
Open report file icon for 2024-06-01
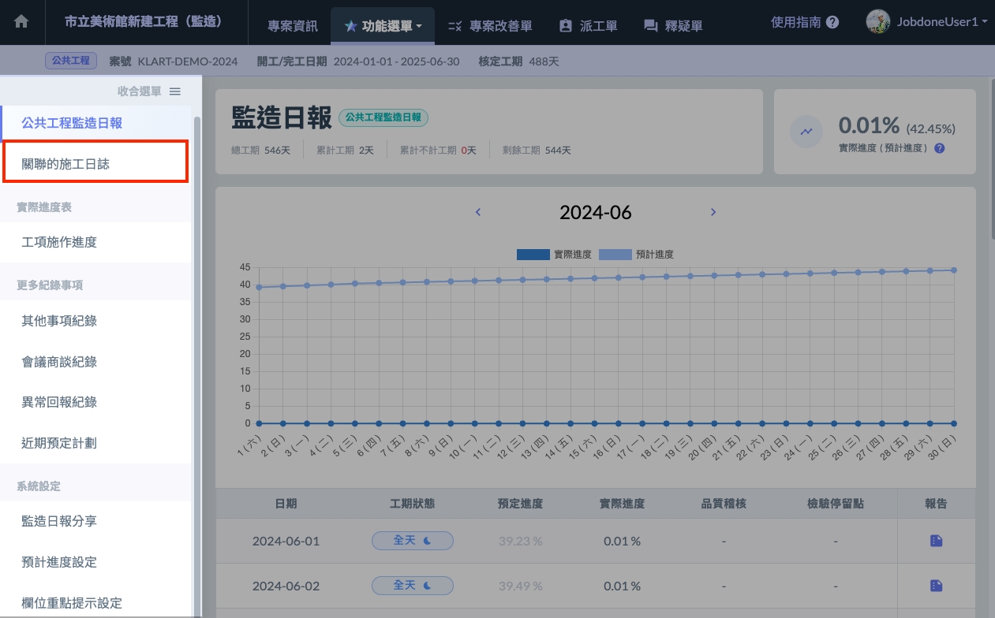coord(936,541)
